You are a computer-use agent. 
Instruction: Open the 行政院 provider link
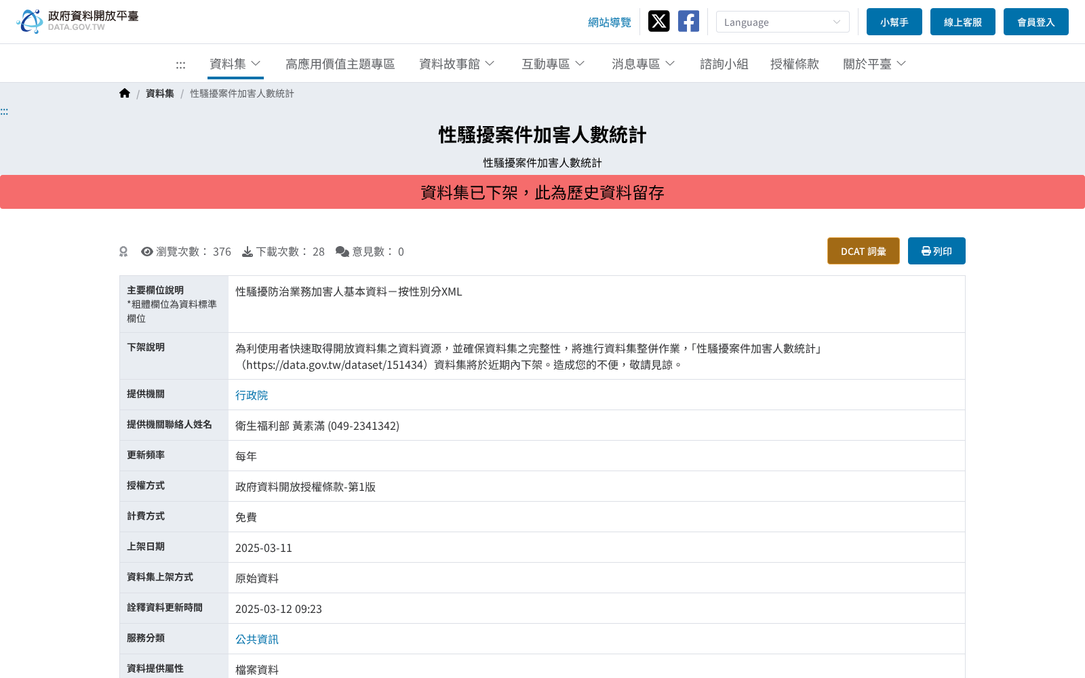coord(252,395)
